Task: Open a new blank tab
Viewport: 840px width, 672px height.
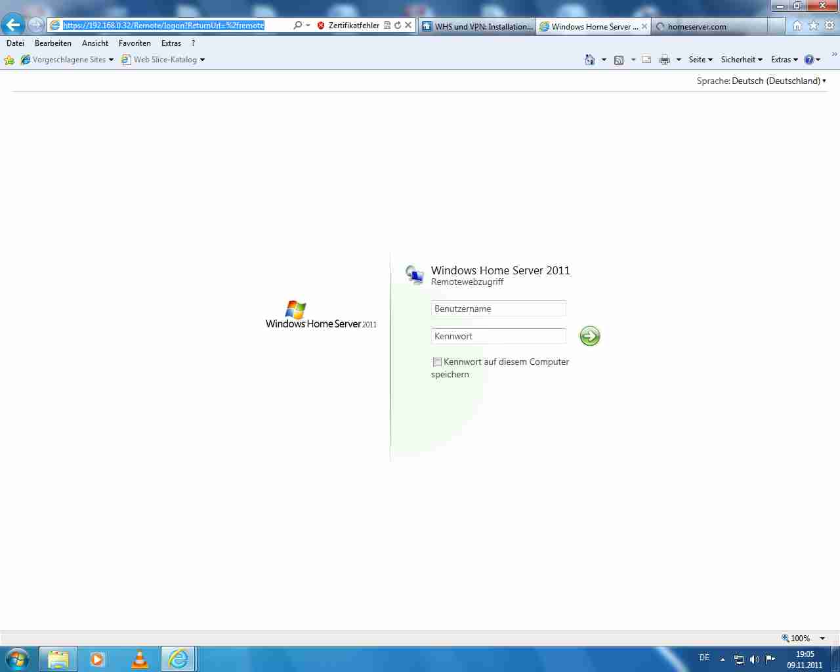Action: (776, 26)
